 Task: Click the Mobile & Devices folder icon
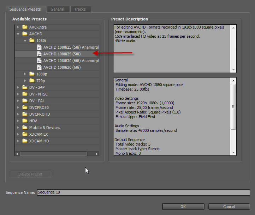point(25,128)
